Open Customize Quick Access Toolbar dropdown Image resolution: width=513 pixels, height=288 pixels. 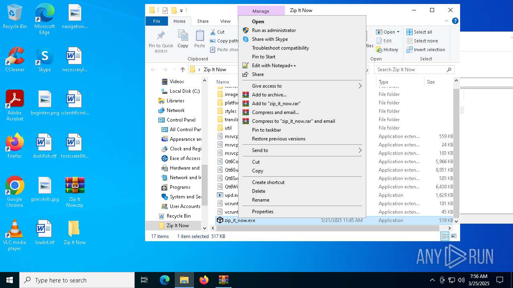[x=182, y=10]
